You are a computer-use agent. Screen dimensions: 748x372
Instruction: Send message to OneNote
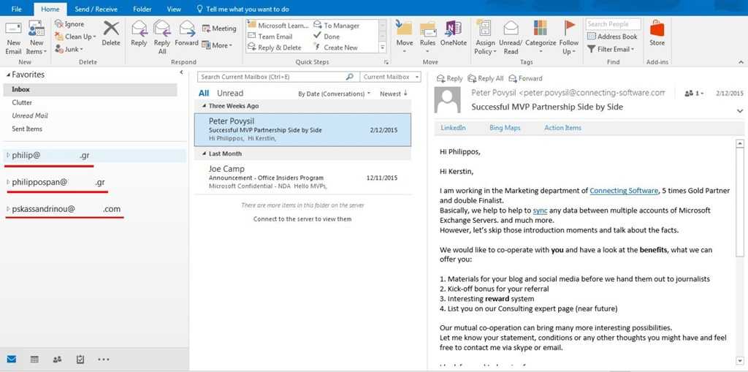coord(453,34)
